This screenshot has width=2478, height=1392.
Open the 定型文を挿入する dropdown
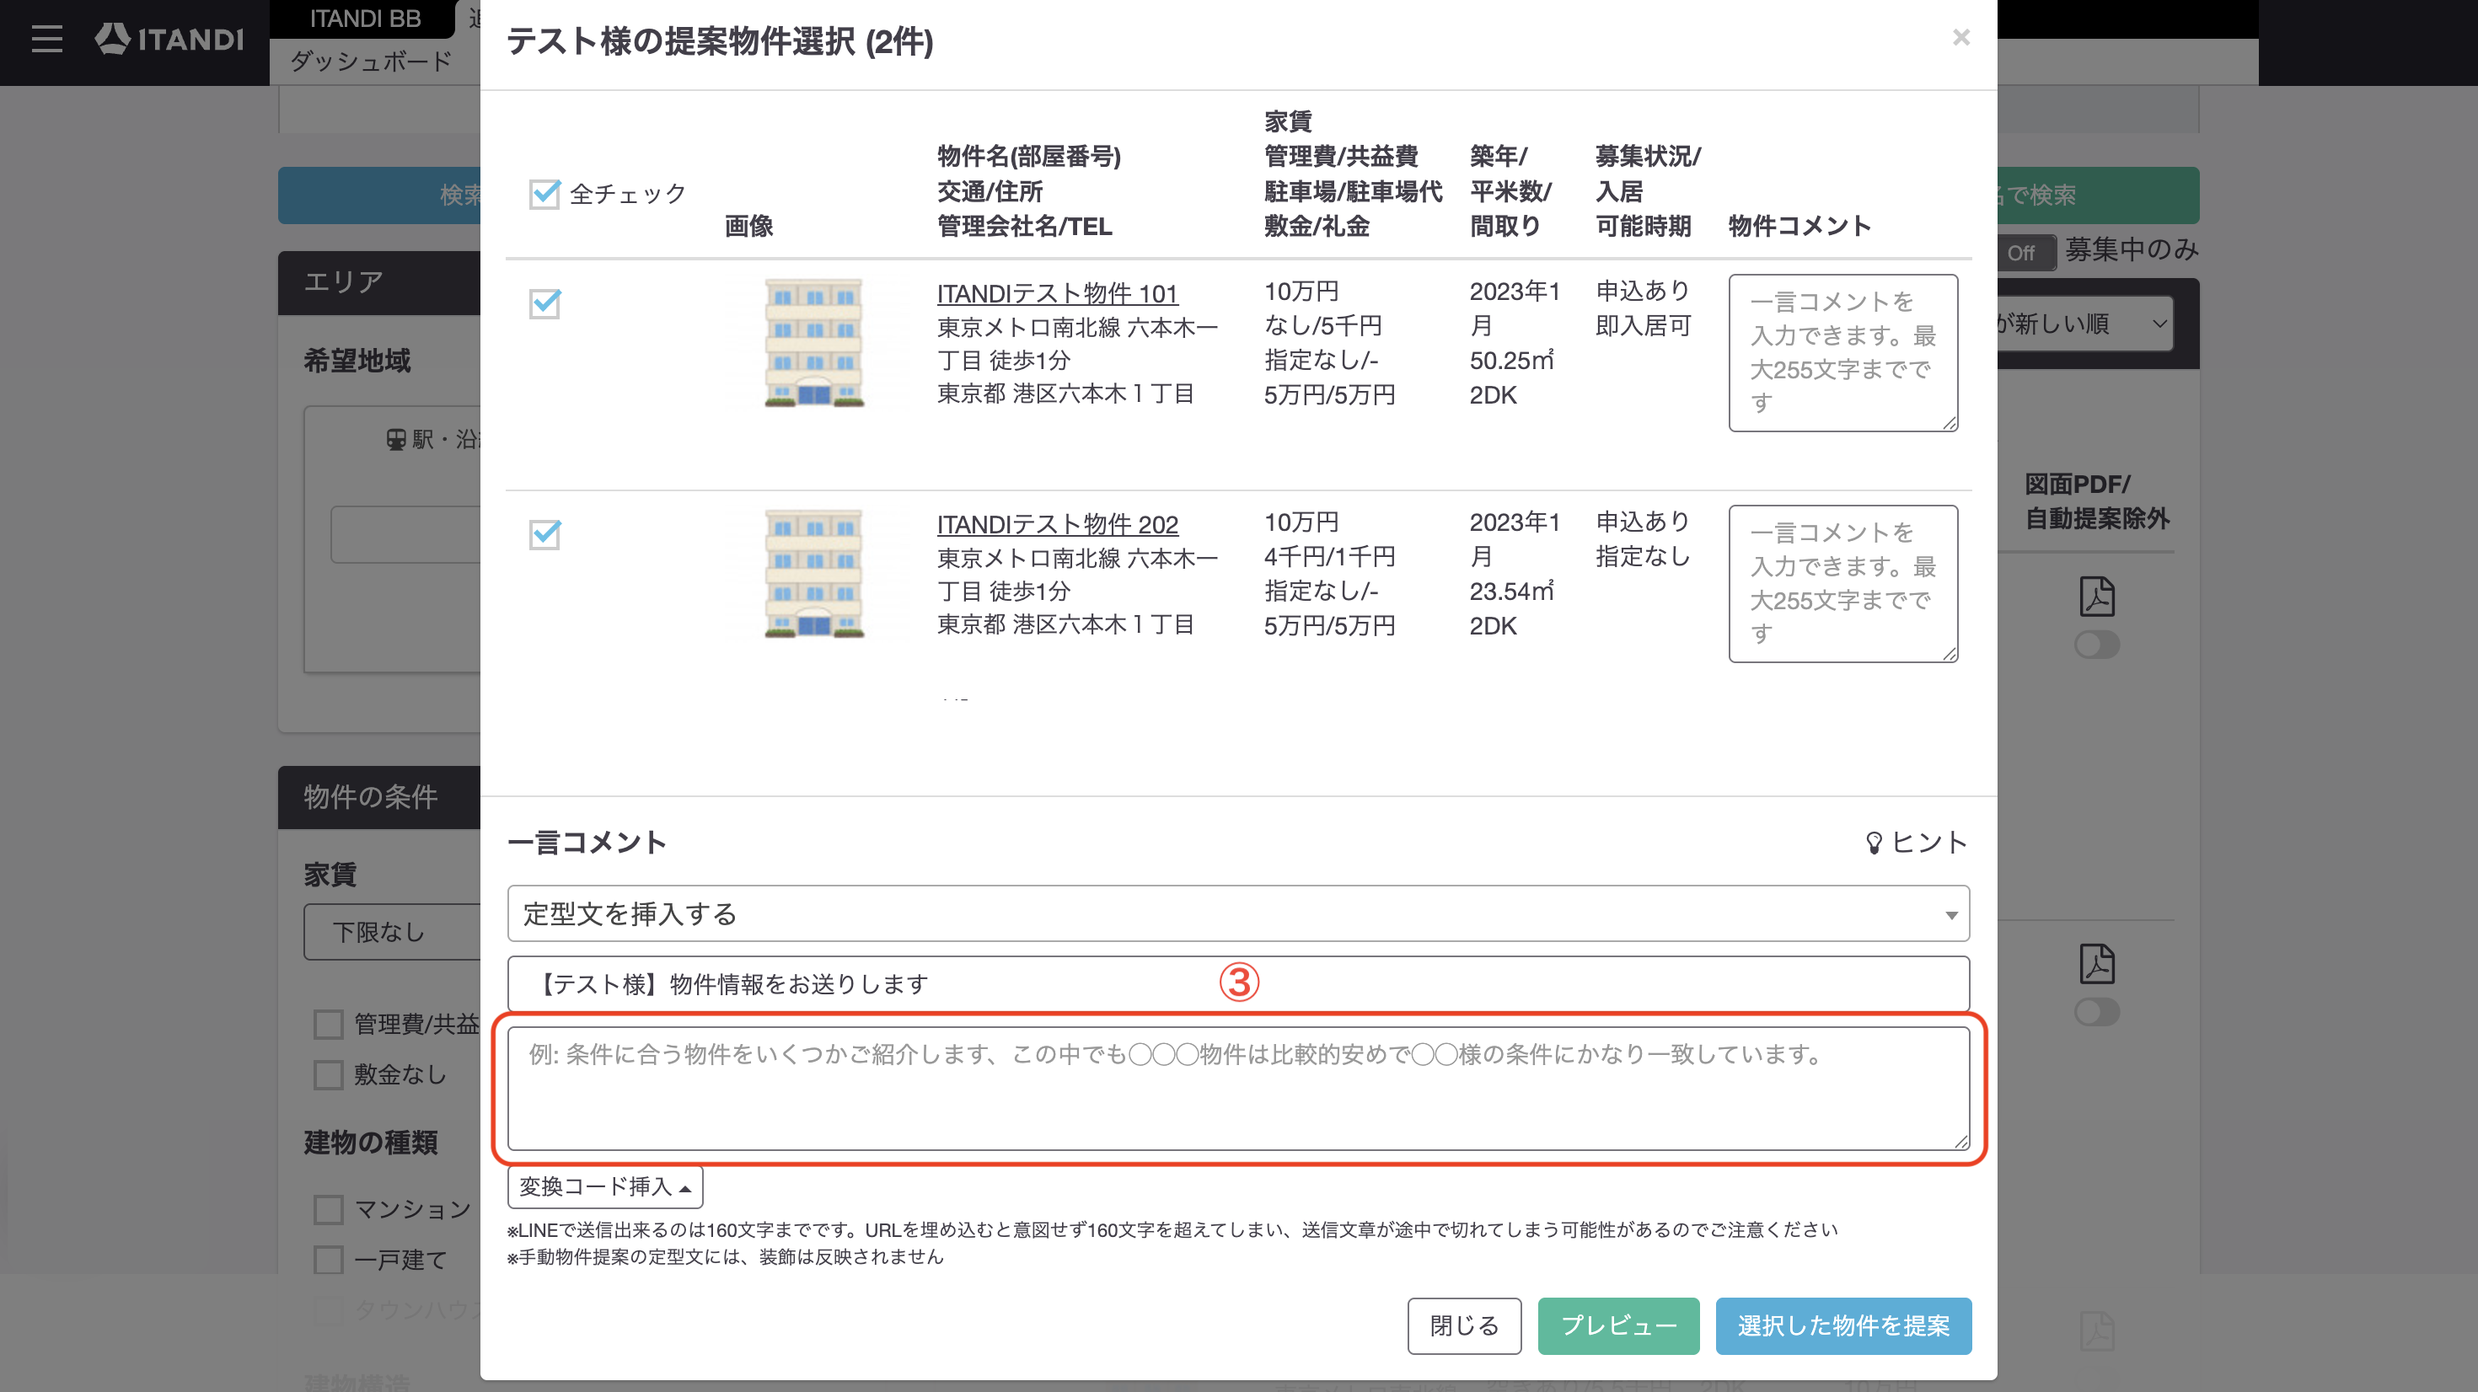(1238, 914)
